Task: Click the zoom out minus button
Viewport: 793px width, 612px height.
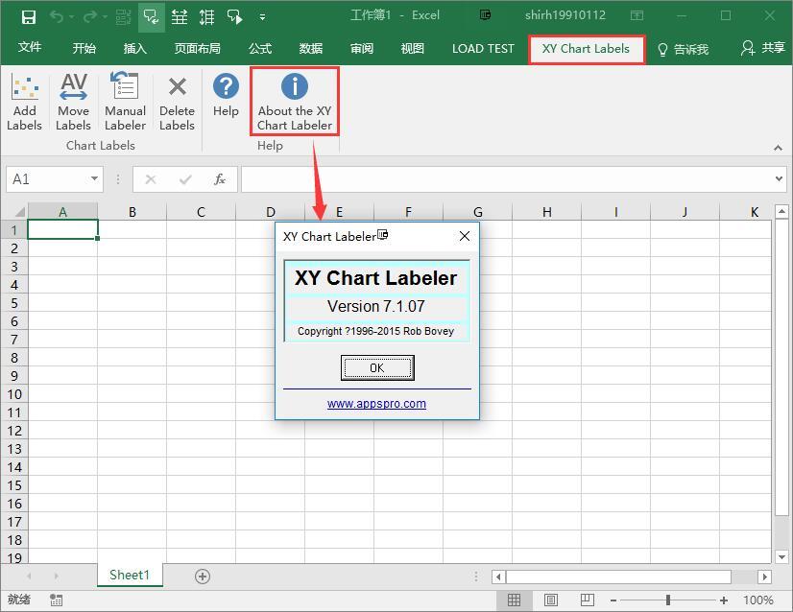Action: tap(613, 600)
